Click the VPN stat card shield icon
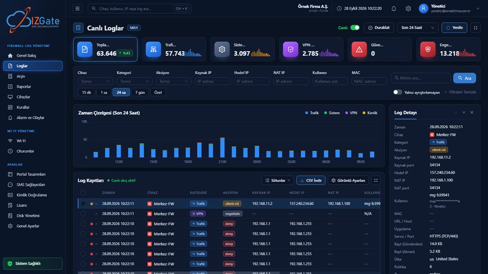Image resolution: width=488 pixels, height=274 pixels. point(291,49)
